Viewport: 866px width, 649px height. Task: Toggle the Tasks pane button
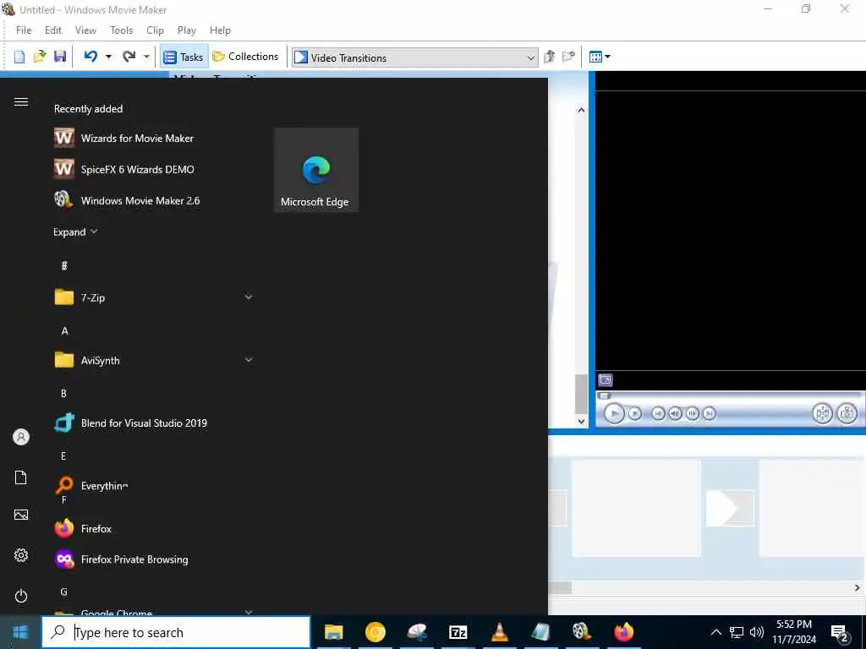coord(184,57)
